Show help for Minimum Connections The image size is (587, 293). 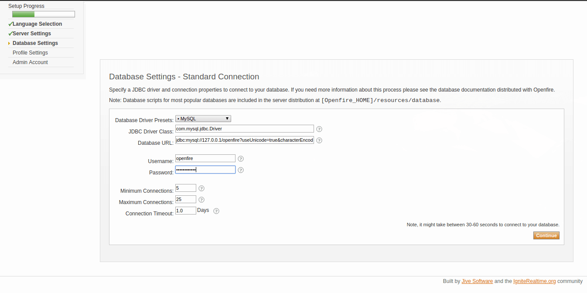tap(201, 188)
